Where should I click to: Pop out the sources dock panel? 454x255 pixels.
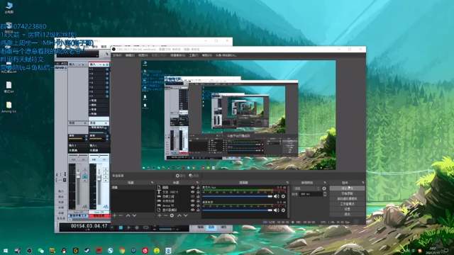[197, 183]
